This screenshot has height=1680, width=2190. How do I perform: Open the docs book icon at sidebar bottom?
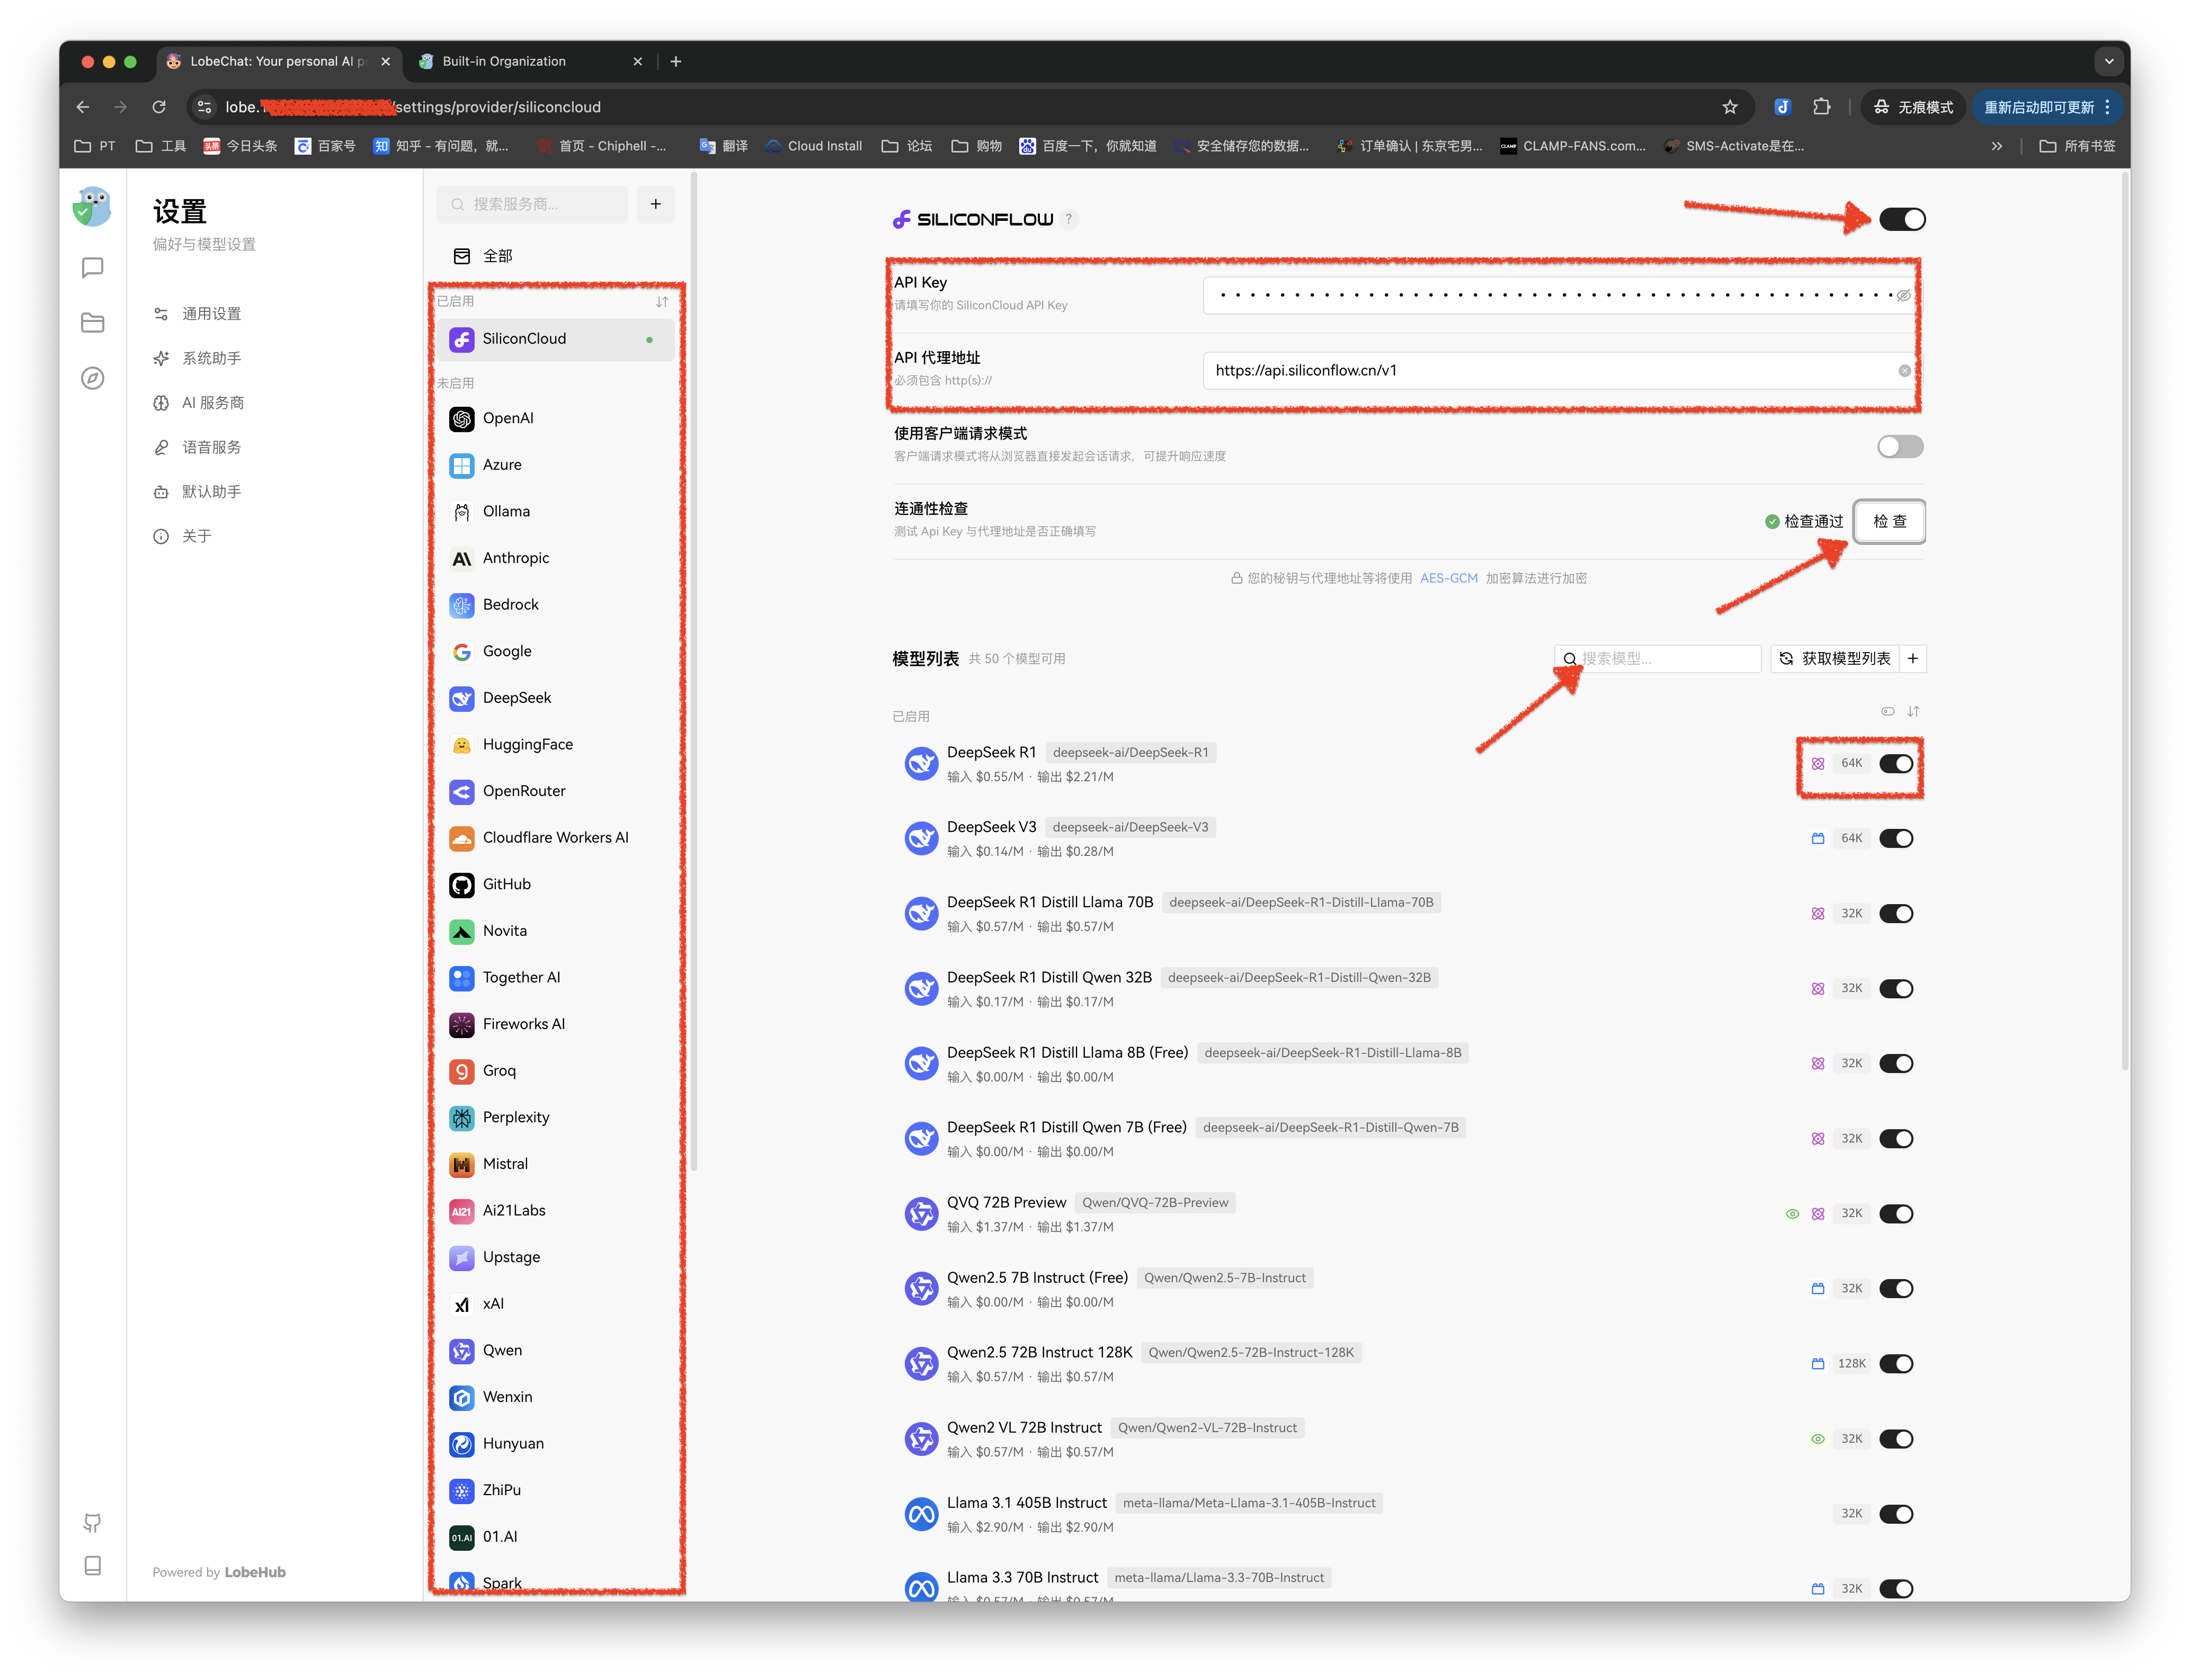pos(92,1566)
